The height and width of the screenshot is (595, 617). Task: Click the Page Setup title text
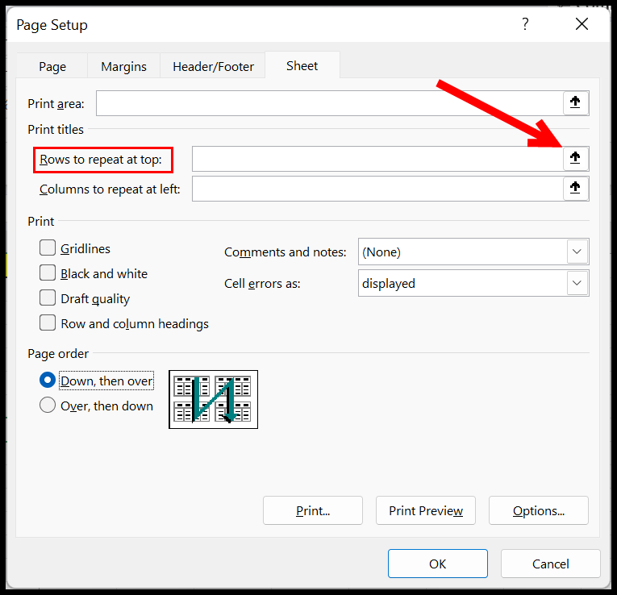click(52, 25)
